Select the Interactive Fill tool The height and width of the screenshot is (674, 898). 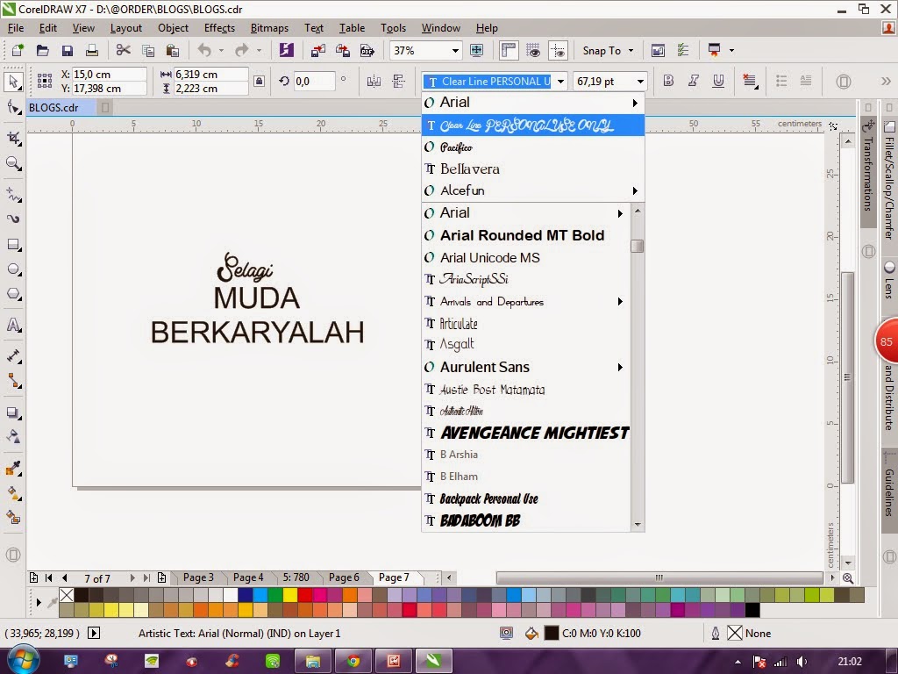(x=14, y=493)
